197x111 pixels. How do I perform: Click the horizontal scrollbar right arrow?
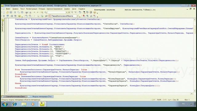[192, 93]
